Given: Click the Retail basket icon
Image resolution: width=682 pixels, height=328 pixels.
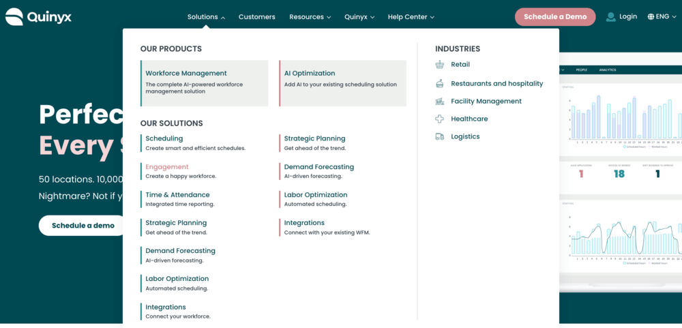Looking at the screenshot, I should (x=439, y=64).
